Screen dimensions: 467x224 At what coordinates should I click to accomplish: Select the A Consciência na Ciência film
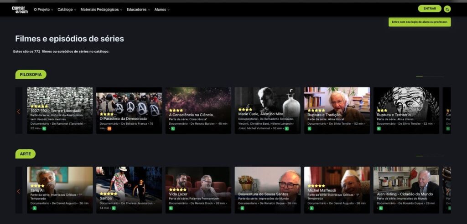click(198, 102)
